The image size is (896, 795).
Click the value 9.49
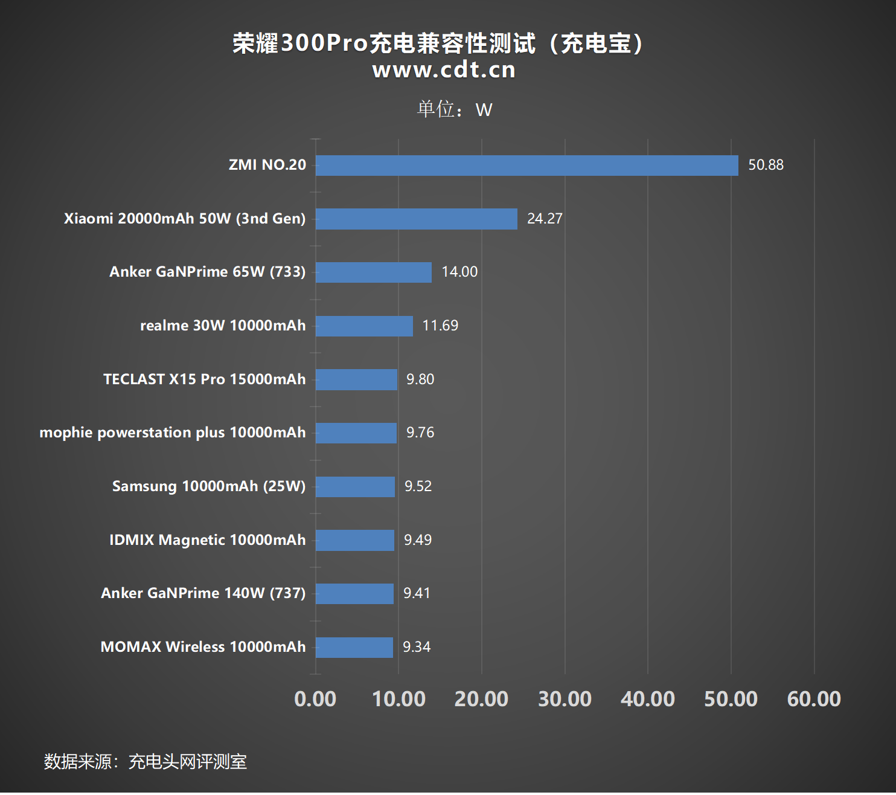418,540
